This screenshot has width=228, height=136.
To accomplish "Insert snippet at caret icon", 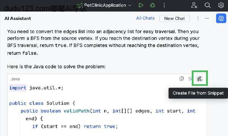I will click(190, 79).
